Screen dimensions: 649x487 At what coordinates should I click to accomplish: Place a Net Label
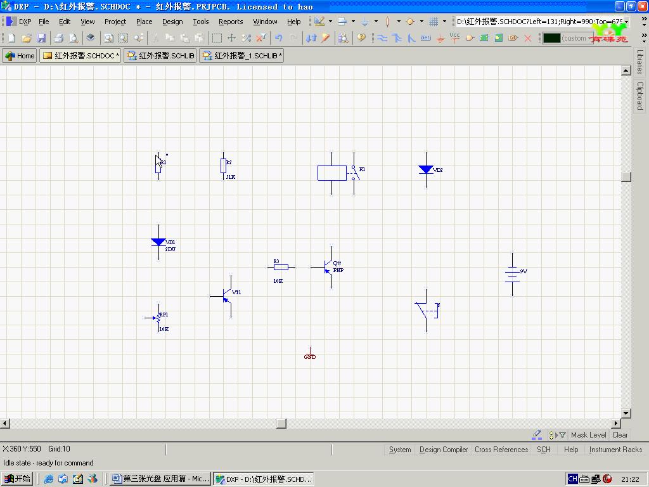425,38
